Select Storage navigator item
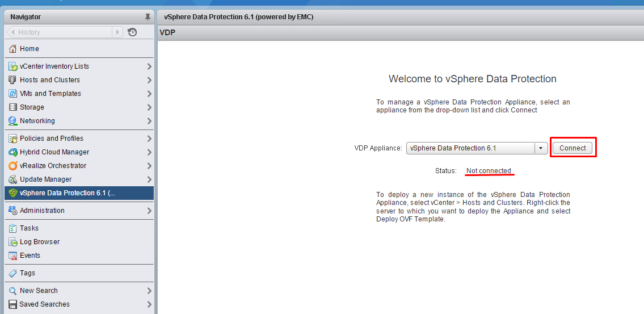Screen dimensions: 644x314 click(79, 107)
